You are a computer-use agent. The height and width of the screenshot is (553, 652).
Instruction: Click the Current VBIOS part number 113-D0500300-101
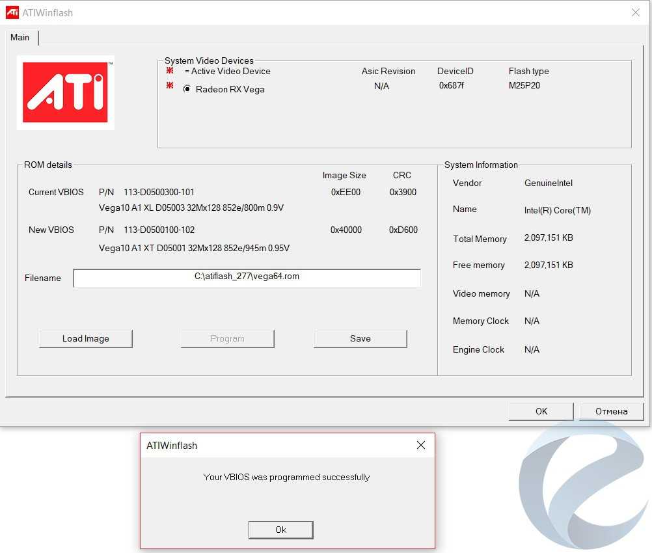159,193
